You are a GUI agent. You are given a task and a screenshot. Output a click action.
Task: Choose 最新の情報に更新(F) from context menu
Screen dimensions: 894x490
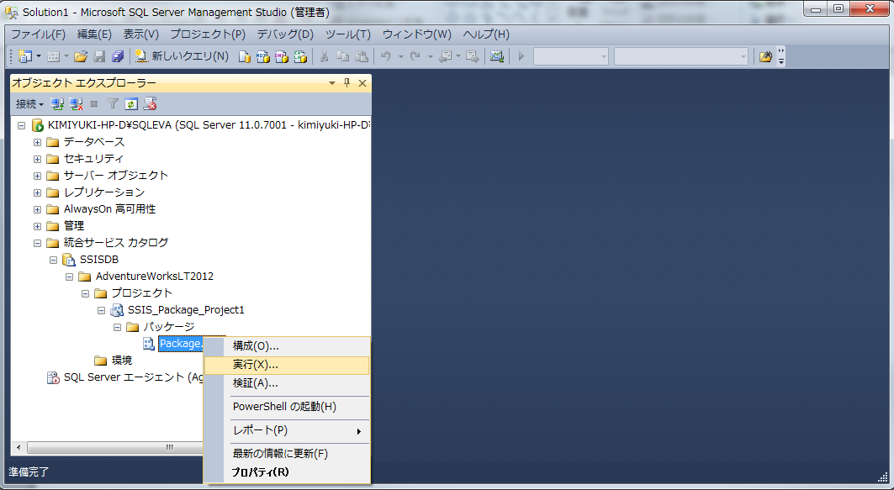287,454
